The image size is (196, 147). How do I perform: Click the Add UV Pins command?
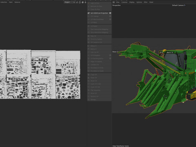(99, 3)
